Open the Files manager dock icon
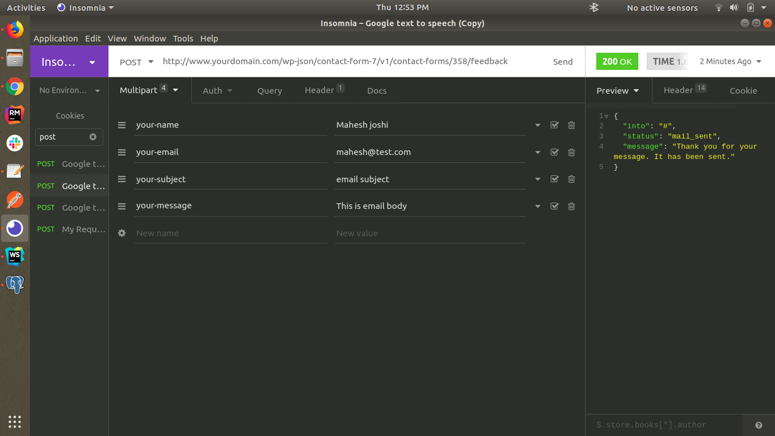 tap(15, 58)
